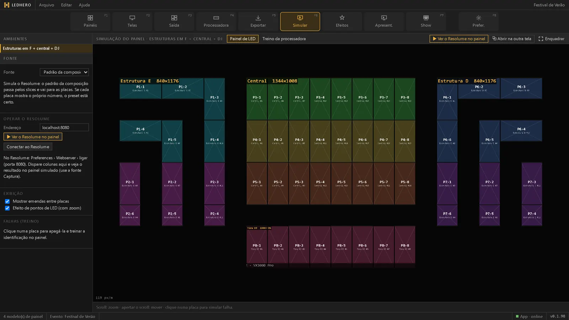The width and height of the screenshot is (569, 320).
Task: Click panel tile P5·1
Action: pos(257,183)
